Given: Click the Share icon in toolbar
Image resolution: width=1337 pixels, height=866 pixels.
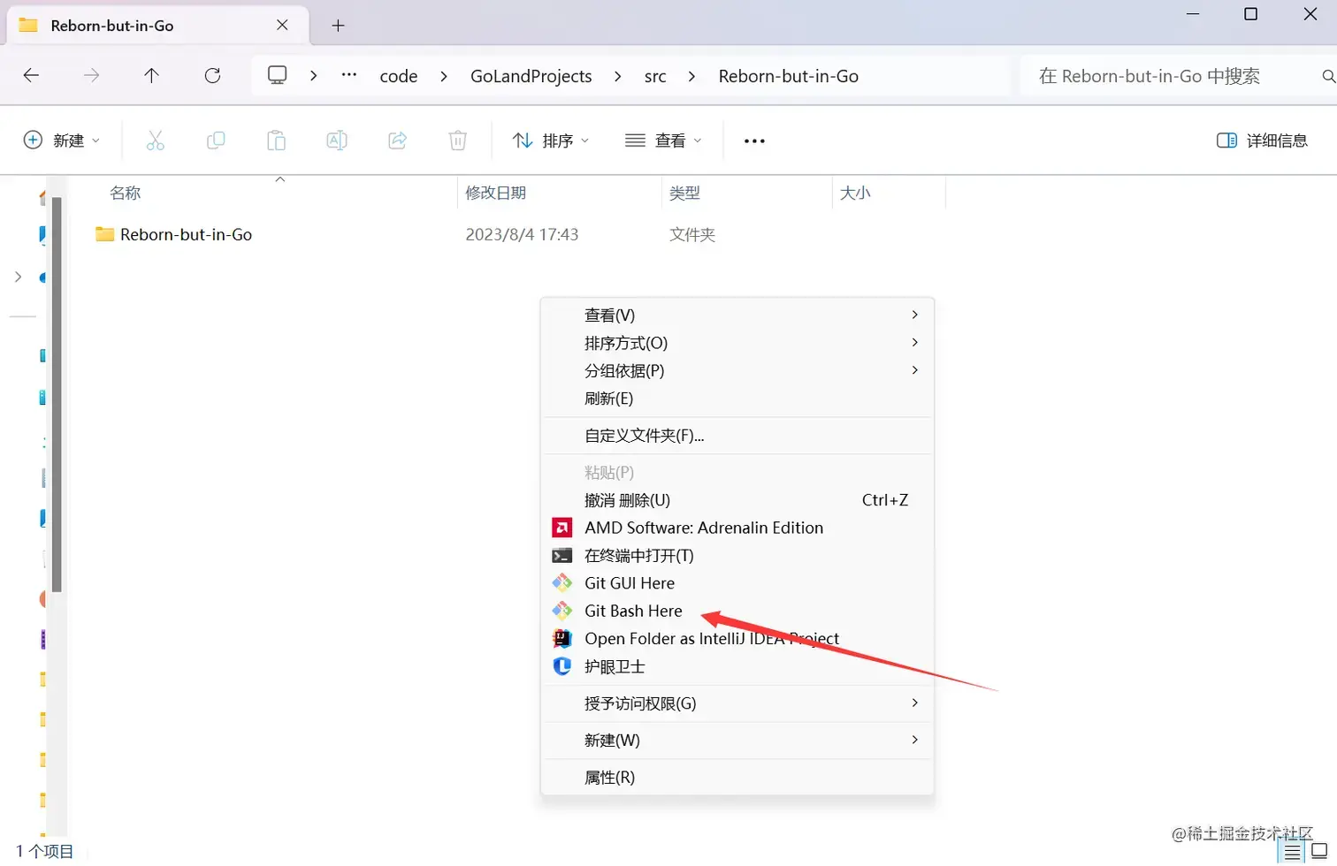Looking at the screenshot, I should [x=398, y=141].
